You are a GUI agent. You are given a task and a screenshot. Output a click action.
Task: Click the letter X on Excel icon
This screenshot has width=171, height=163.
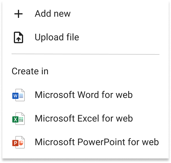click(x=15, y=120)
